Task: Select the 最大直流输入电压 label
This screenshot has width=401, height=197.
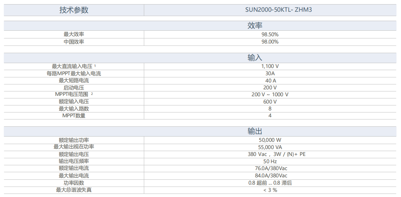Action: click(72, 66)
